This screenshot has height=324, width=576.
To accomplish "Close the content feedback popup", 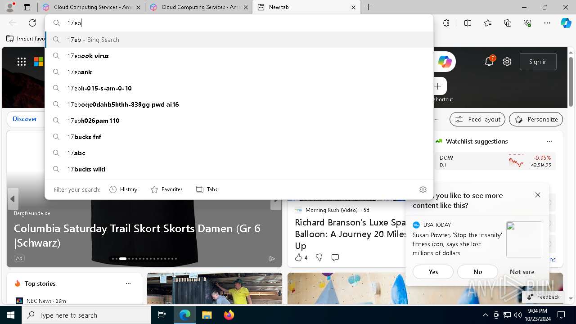I will (538, 195).
